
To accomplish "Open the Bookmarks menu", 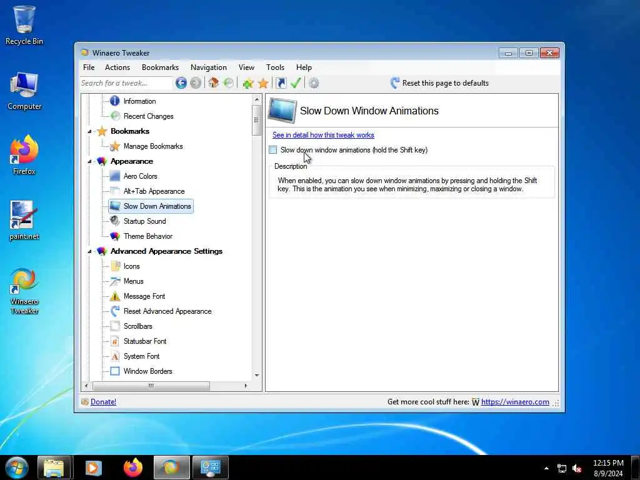I will (x=160, y=67).
